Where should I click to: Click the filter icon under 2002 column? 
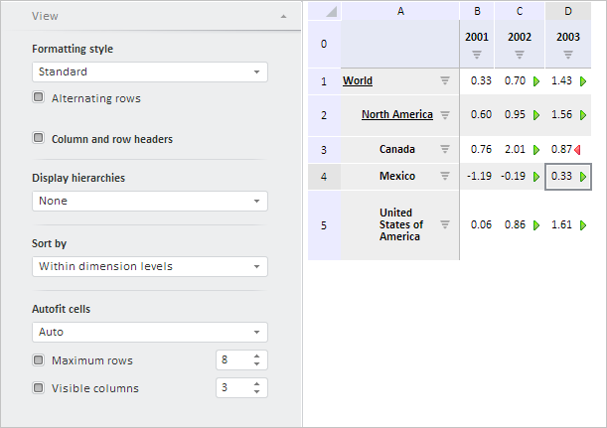pyautogui.click(x=519, y=55)
